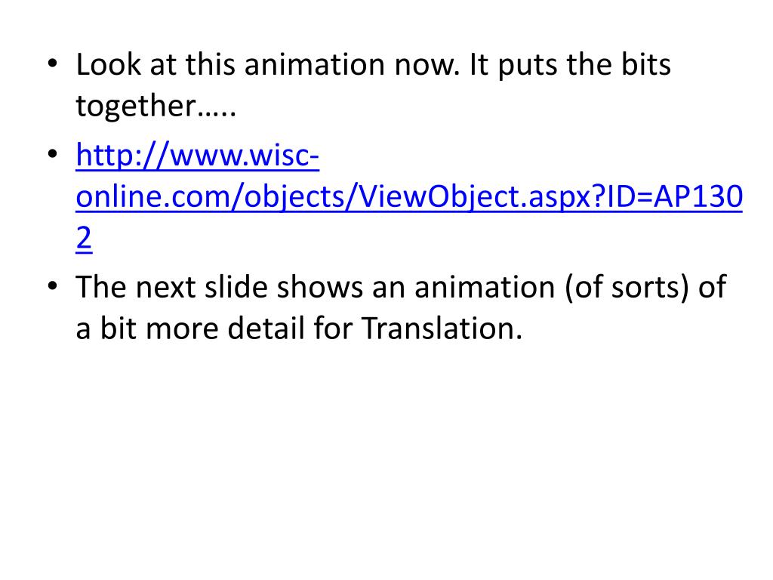
Task: Open the wisc-online ViewObject hyperlink
Action: coord(409,196)
